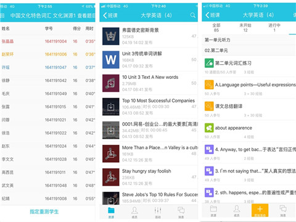The width and height of the screenshot is (296, 222).
Task: Switch to the 全部 85 tab
Action: point(216,28)
